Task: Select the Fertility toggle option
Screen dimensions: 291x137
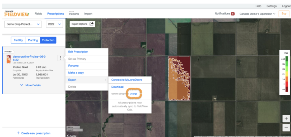Action: click(x=18, y=40)
